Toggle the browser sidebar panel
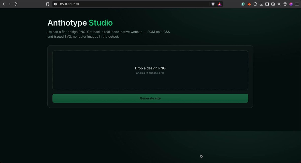The image size is (301, 163). coord(267,4)
